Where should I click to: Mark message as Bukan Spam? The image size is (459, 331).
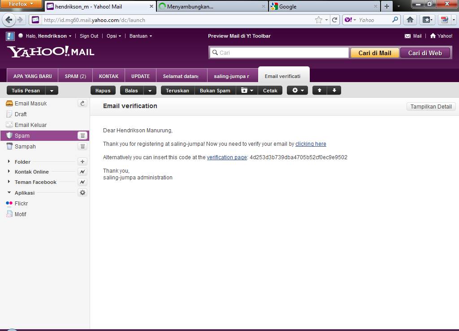pos(215,91)
